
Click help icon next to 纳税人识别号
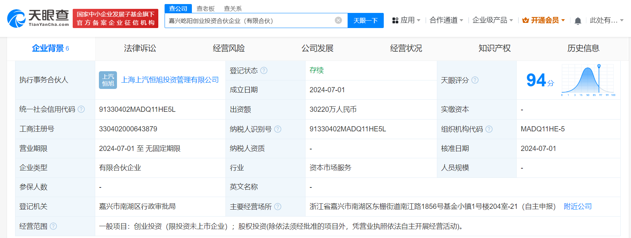point(278,129)
